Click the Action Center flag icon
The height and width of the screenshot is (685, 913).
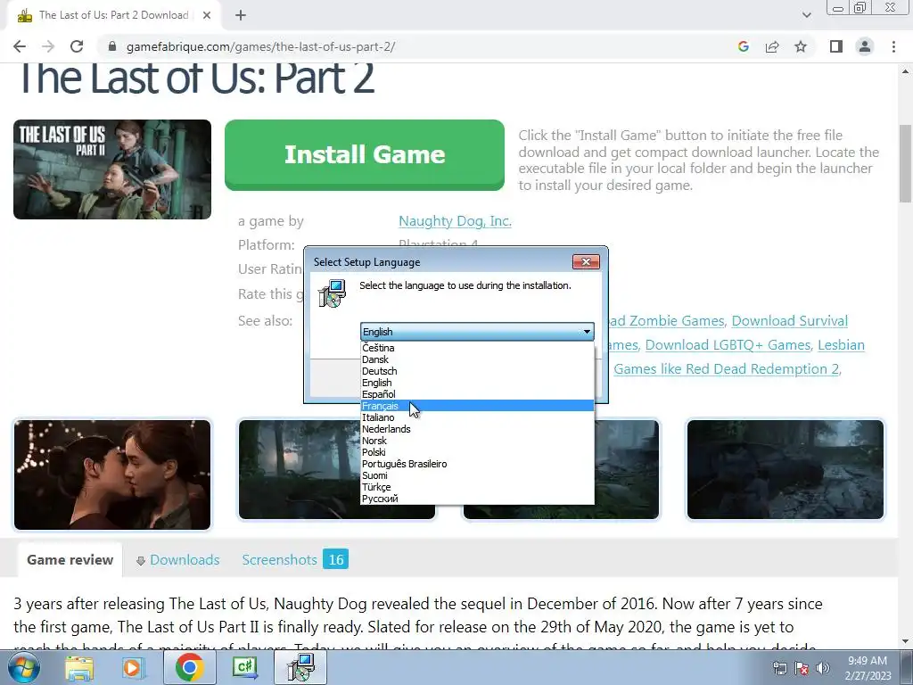pyautogui.click(x=802, y=669)
